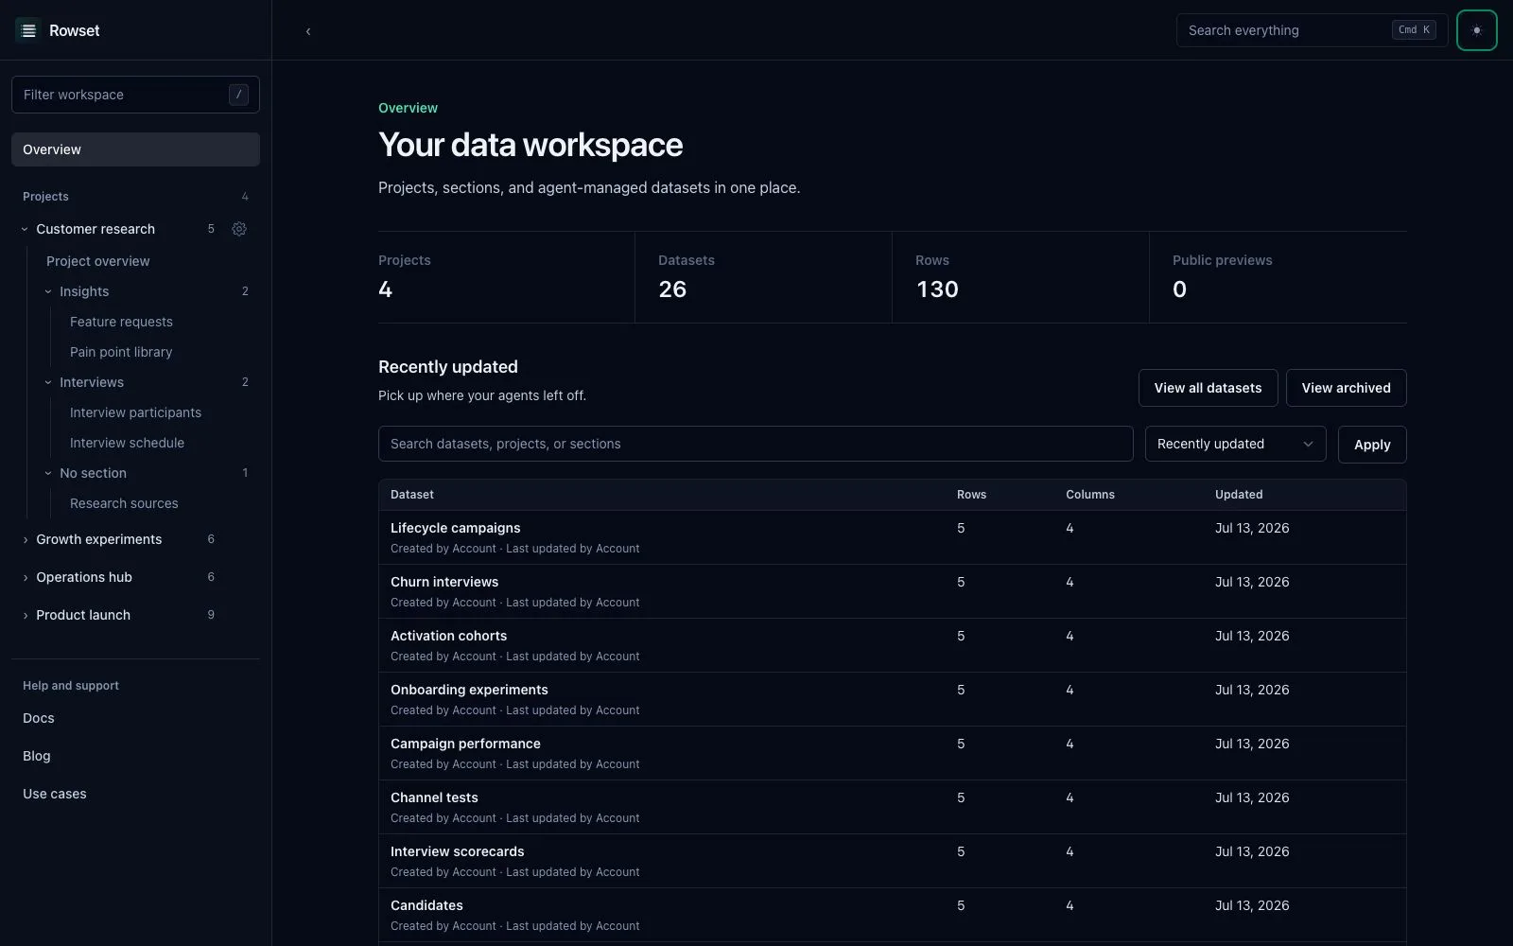Focus the Search everything field

[1312, 30]
